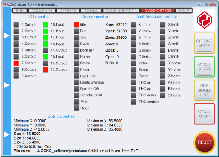Image resolution: width=219 pixels, height=157 pixels.
Task: Click the red 17.Output LED
Action: point(46,70)
